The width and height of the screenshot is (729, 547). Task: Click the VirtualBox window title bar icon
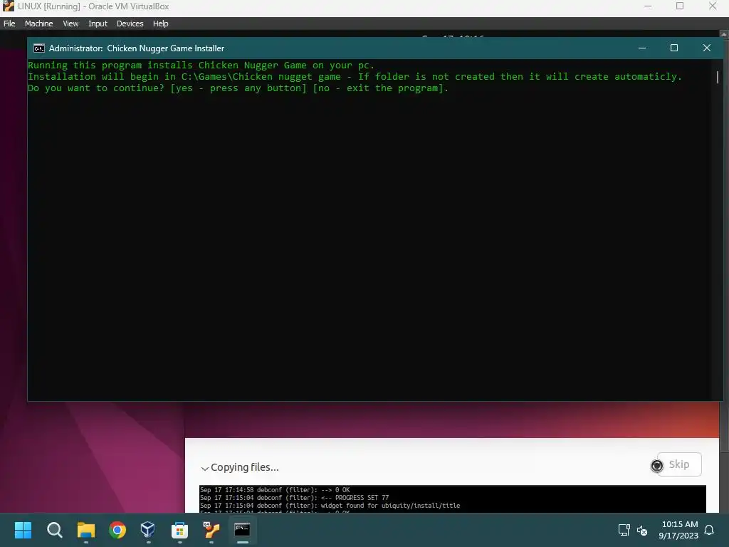click(9, 6)
